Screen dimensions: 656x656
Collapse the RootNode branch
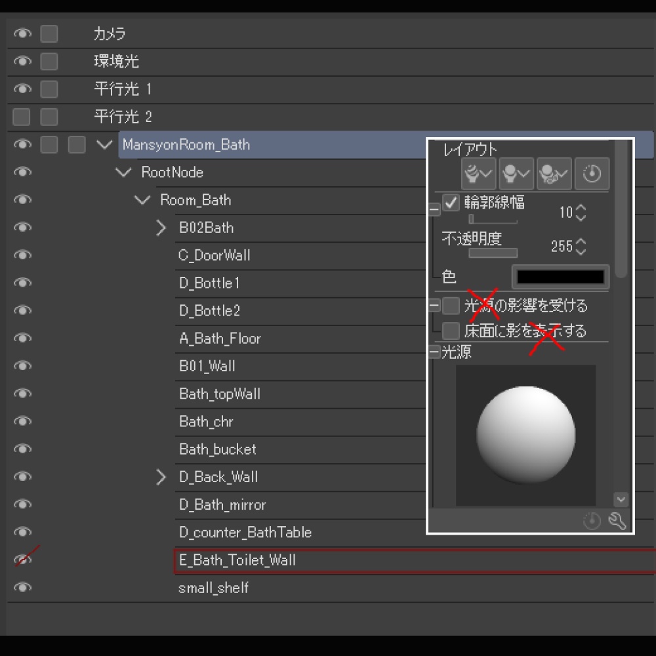click(x=123, y=173)
